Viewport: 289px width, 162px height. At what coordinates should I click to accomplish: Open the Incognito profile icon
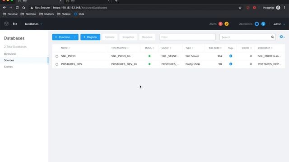click(x=278, y=8)
